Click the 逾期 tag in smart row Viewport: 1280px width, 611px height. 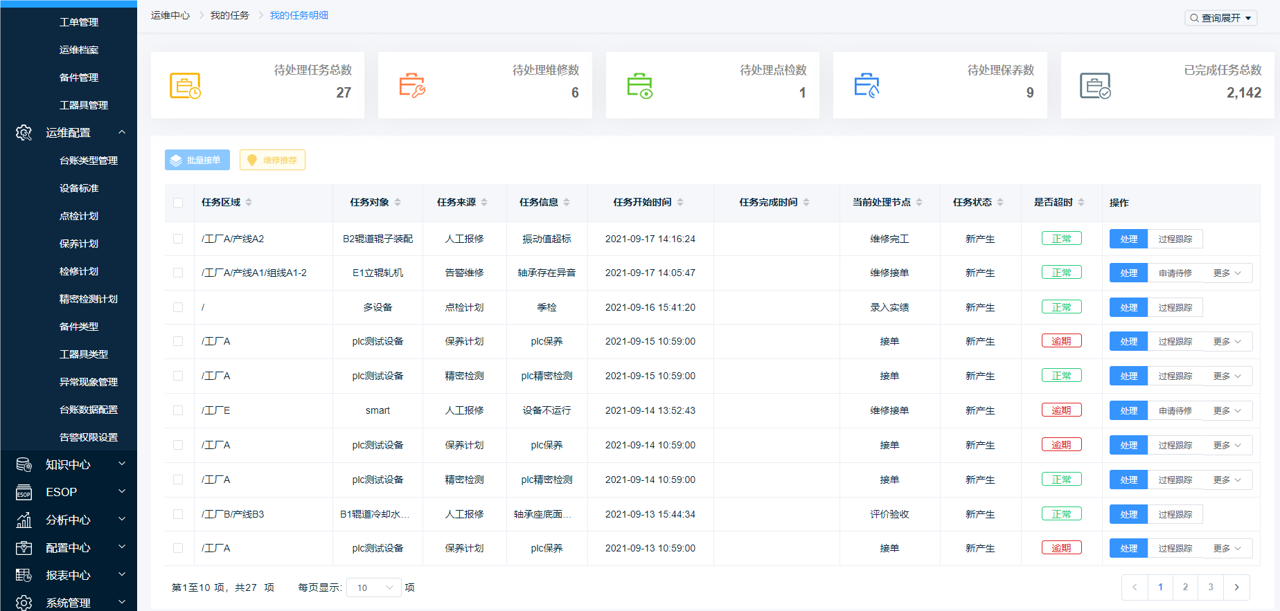pos(1062,410)
